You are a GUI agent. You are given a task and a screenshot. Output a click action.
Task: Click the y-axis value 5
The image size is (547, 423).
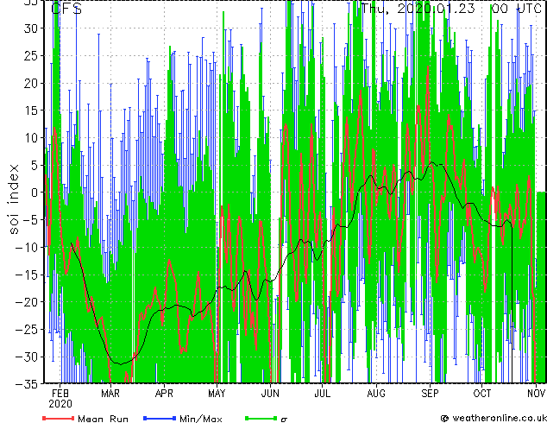click(x=34, y=165)
